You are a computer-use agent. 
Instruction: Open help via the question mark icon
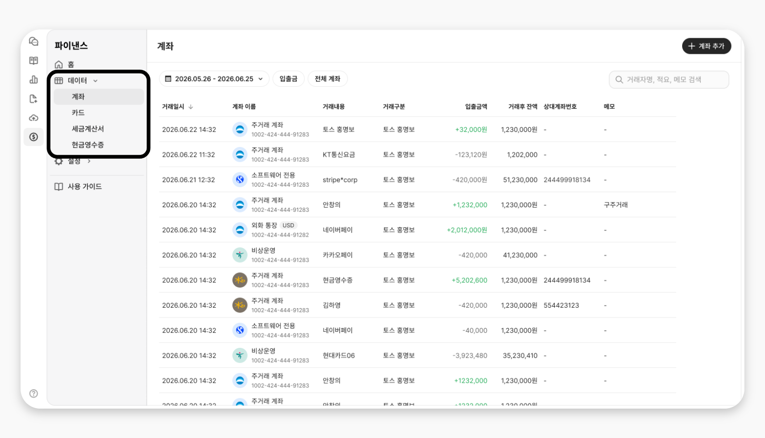tap(33, 393)
